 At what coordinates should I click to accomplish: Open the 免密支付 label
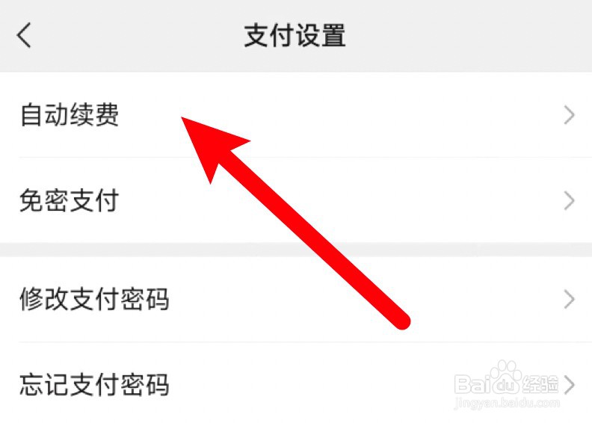pos(70,200)
